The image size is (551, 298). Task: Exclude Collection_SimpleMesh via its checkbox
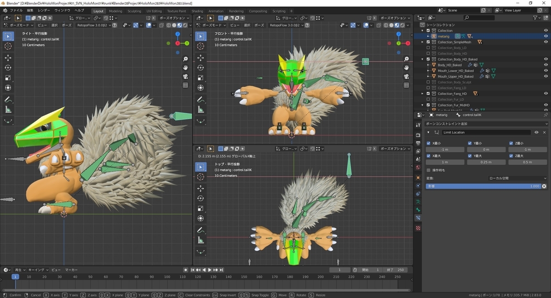coord(428,42)
